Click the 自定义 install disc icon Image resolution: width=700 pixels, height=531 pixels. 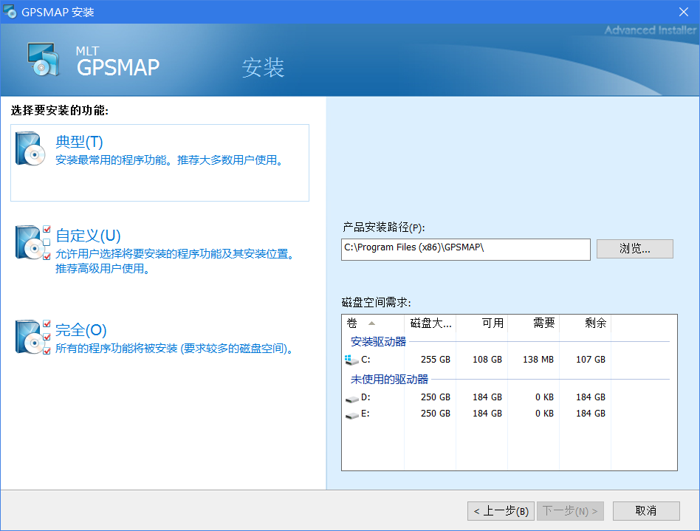32,242
